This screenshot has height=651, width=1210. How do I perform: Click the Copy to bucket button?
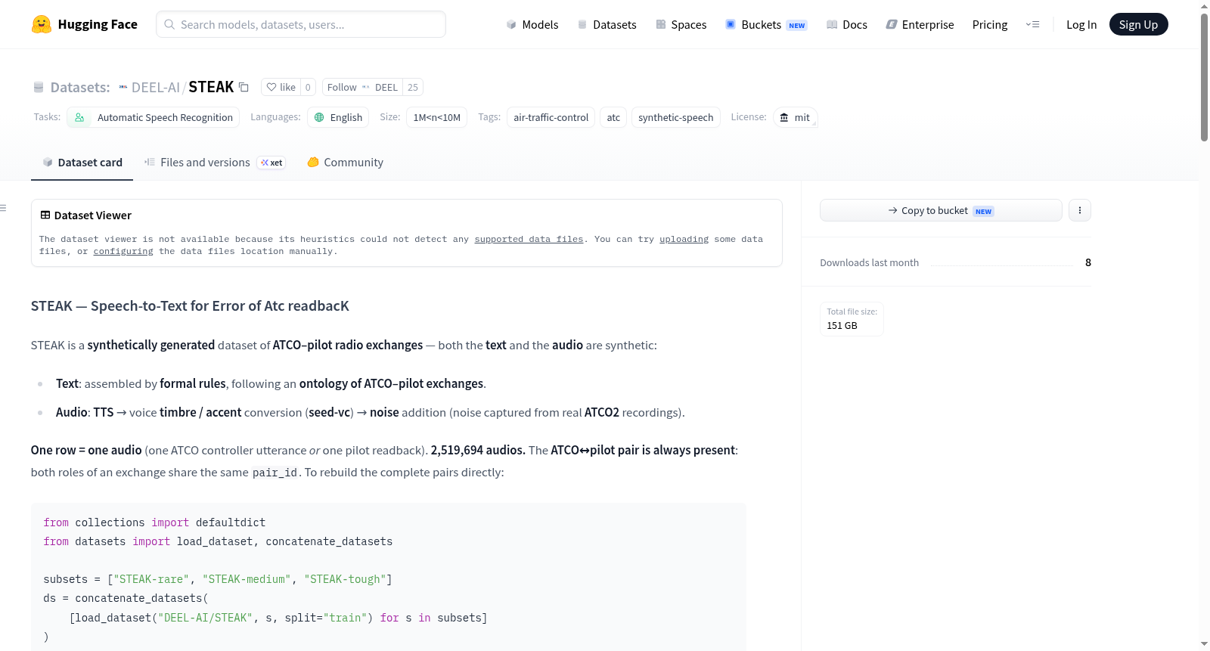point(941,210)
